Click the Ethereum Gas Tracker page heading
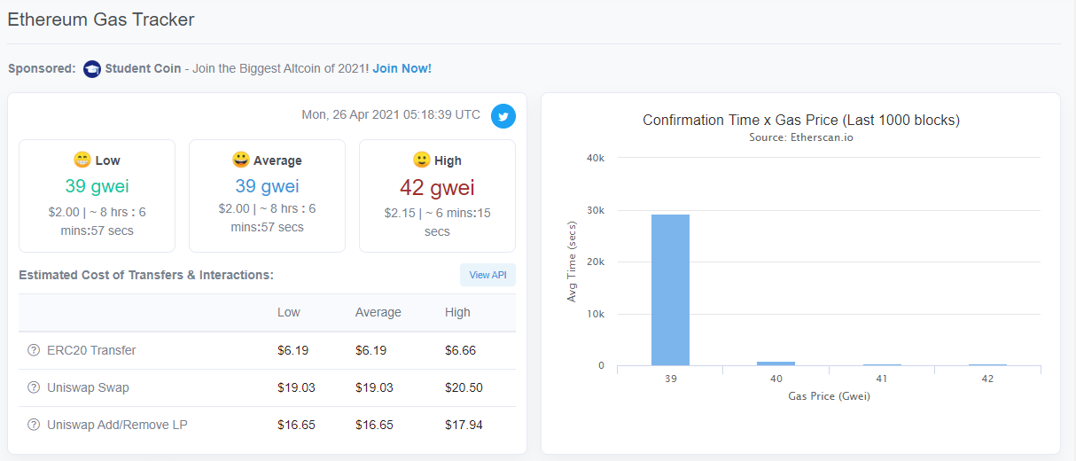1076x461 pixels. coord(101,19)
